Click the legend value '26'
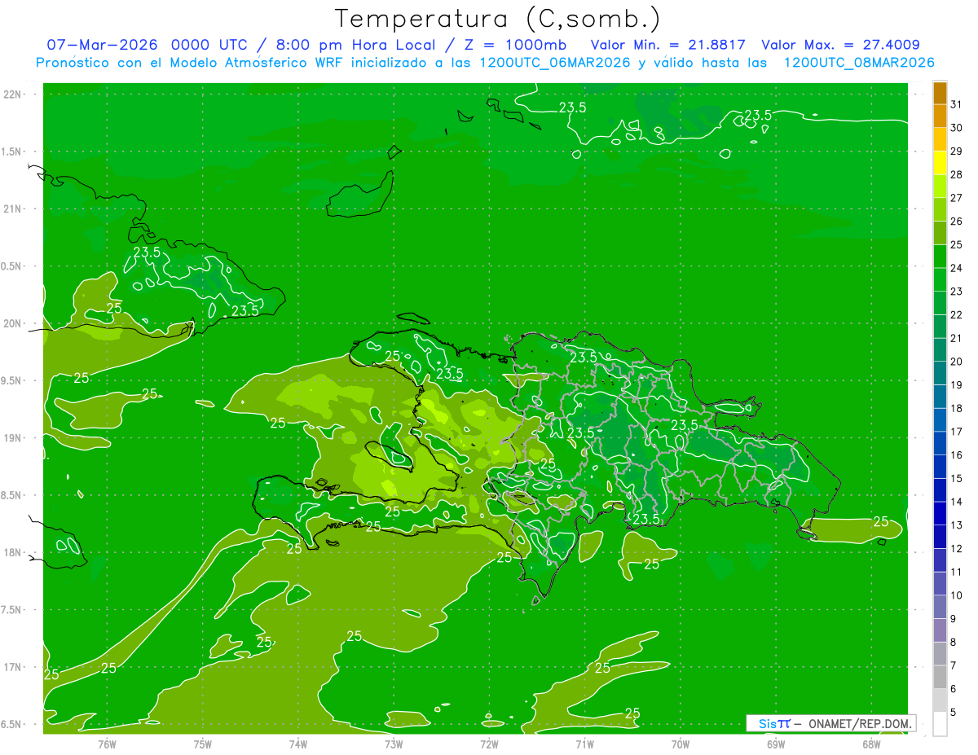Viewport: 978px width, 755px height. (x=956, y=222)
